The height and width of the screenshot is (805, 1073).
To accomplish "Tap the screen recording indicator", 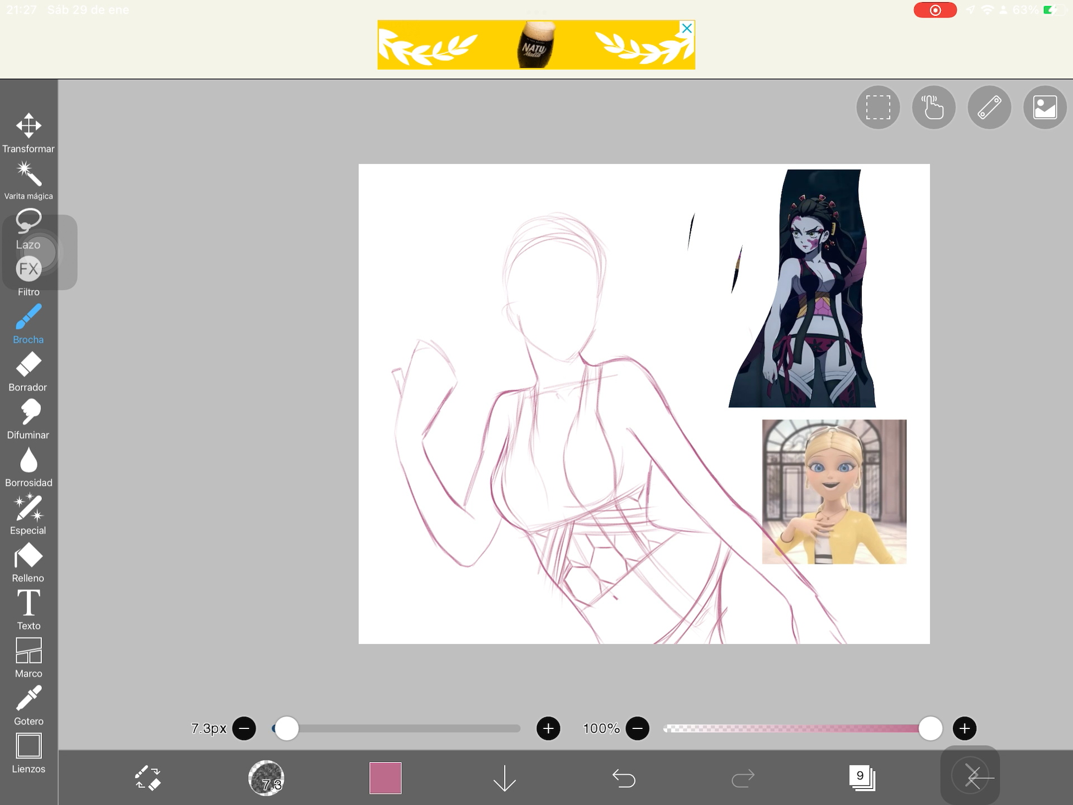I will pos(935,10).
